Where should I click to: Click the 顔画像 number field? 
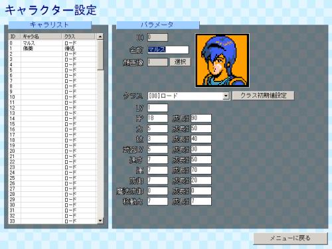tap(157, 62)
